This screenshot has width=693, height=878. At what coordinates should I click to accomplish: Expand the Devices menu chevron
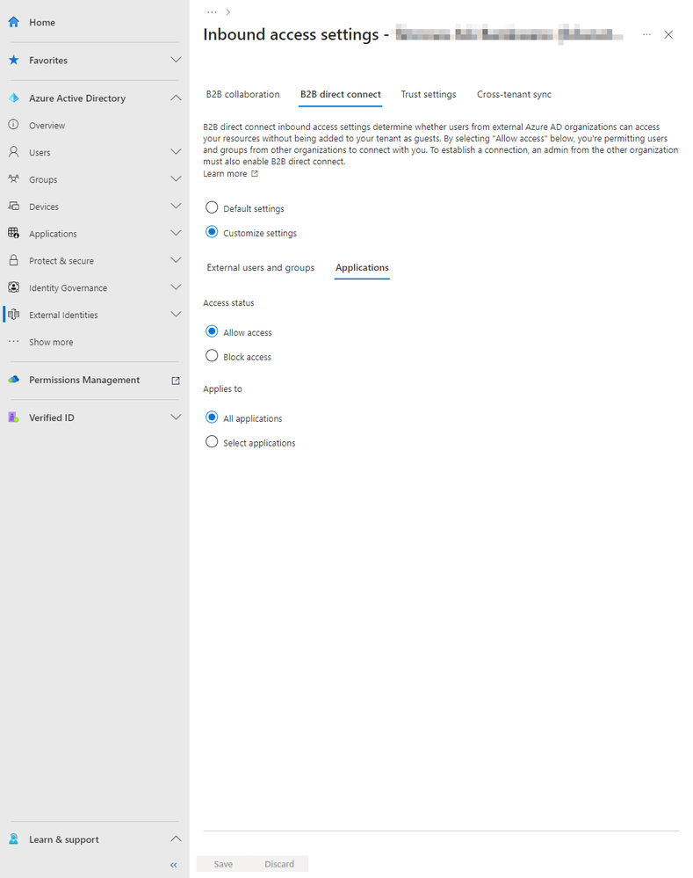pyautogui.click(x=176, y=206)
